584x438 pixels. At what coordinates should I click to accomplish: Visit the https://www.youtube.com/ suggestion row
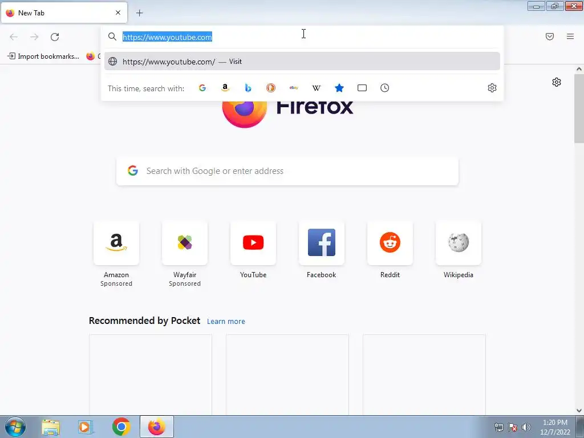[302, 62]
